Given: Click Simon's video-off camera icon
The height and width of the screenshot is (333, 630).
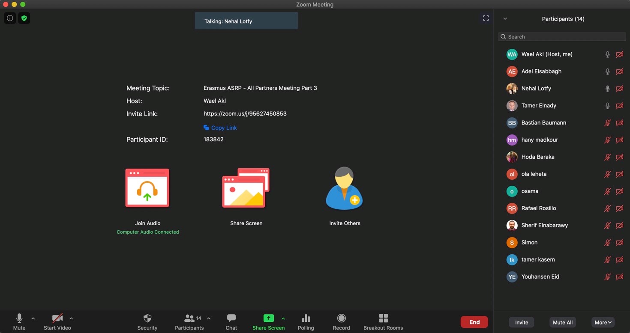Looking at the screenshot, I should 620,243.
